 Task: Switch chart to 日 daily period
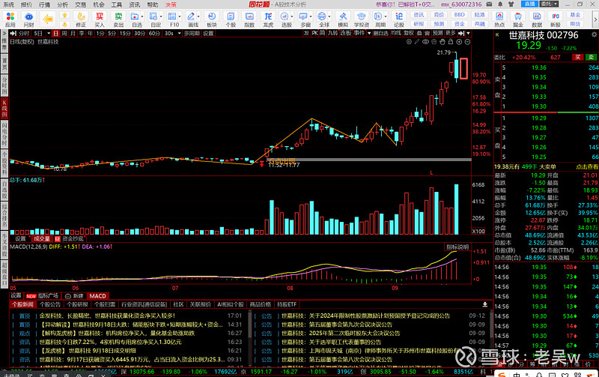55,33
